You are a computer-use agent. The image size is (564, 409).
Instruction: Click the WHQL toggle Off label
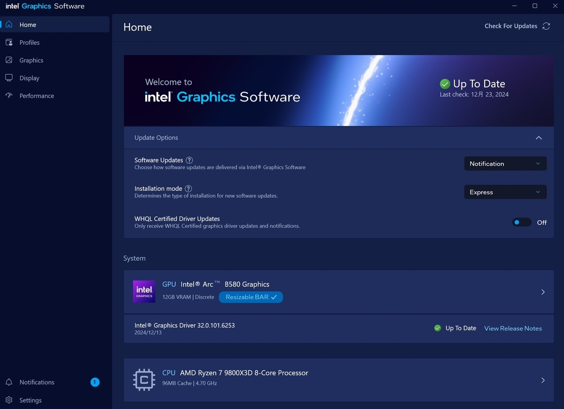click(x=542, y=223)
